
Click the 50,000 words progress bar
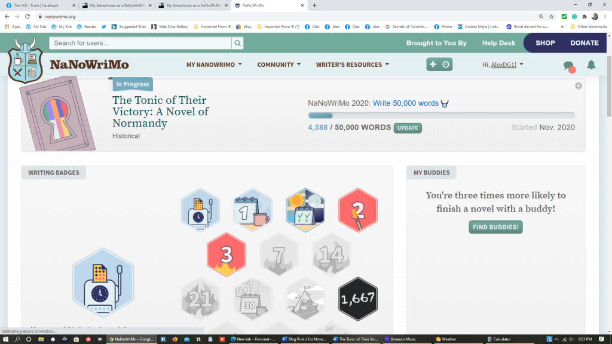(x=441, y=115)
